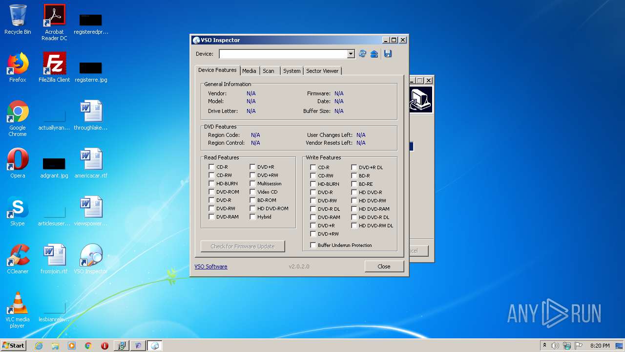
Task: Open Acrobat Reader DC shortcut
Action: point(54,22)
